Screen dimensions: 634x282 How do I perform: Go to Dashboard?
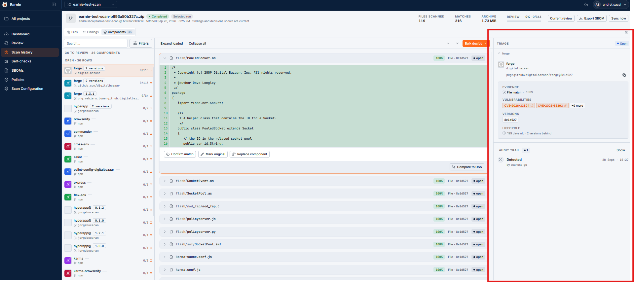[20, 34]
